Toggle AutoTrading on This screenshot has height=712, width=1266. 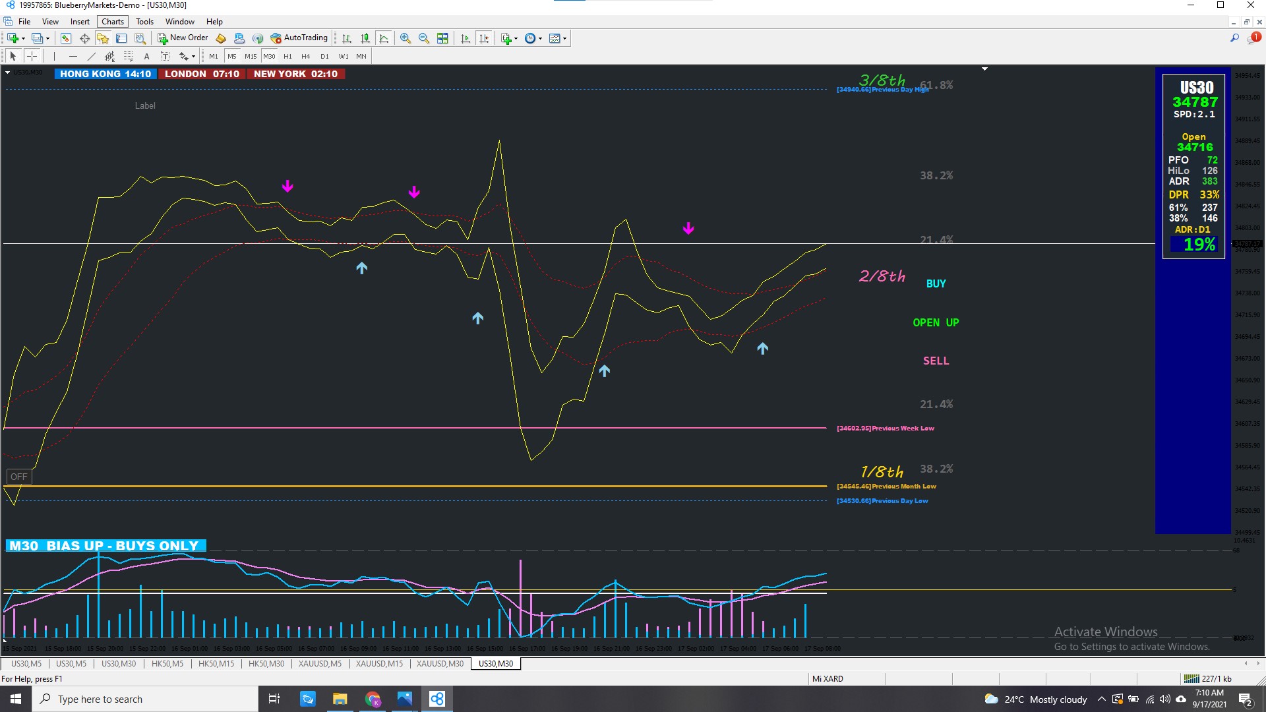pyautogui.click(x=299, y=38)
